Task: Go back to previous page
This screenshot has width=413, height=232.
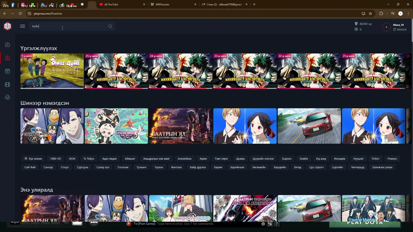Action: click(5, 14)
